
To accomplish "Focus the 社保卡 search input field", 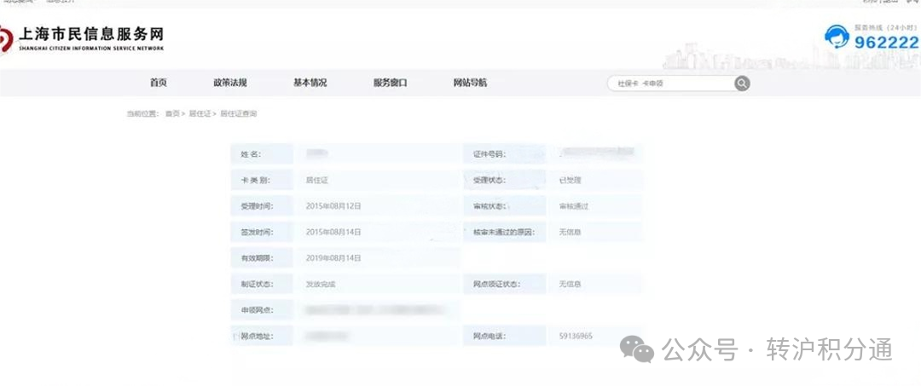I will [671, 84].
